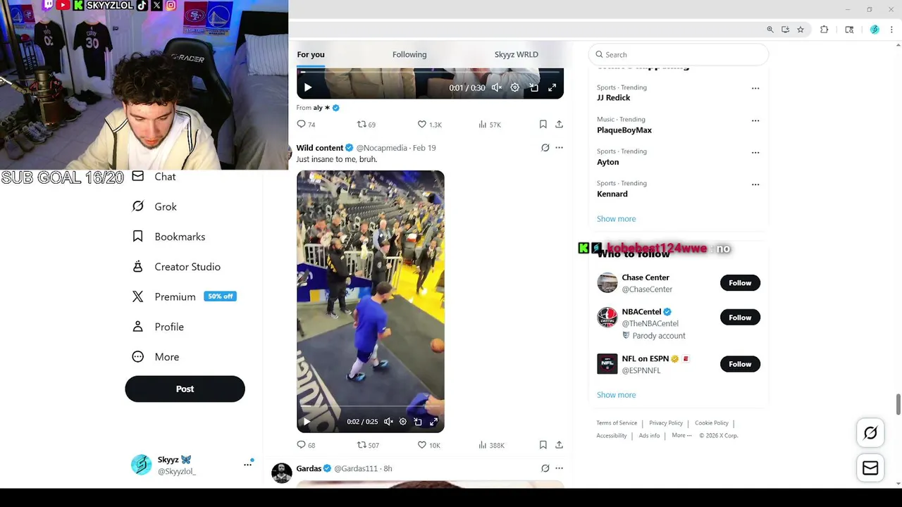Image resolution: width=902 pixels, height=507 pixels.
Task: Open floating Grok button
Action: (x=870, y=433)
